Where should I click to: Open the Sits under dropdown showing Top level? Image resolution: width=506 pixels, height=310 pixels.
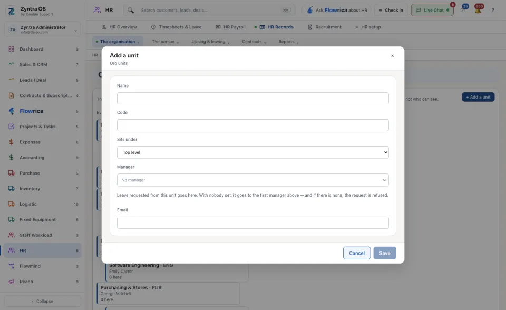pos(252,152)
